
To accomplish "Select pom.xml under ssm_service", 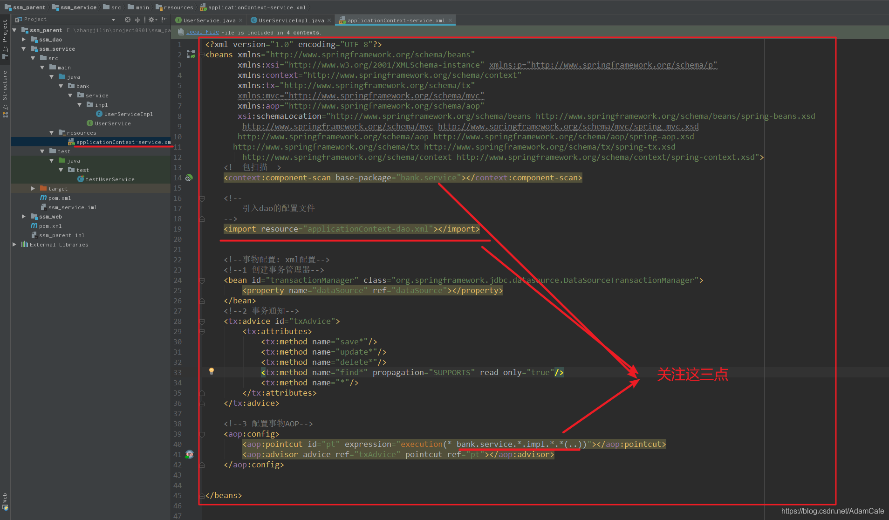I will 60,198.
